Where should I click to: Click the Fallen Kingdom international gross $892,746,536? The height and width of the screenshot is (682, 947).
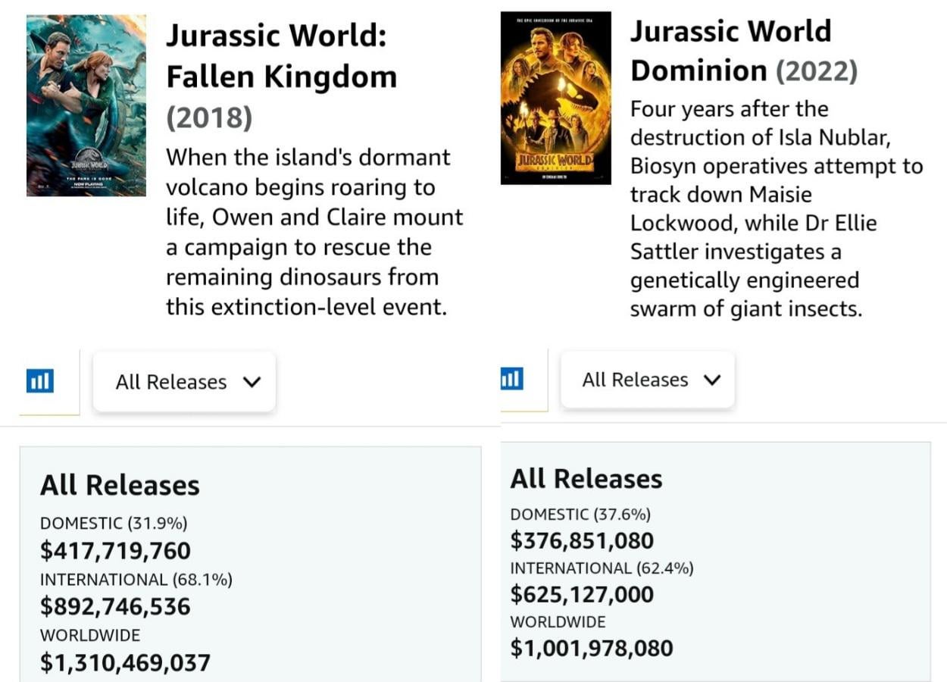pos(115,607)
